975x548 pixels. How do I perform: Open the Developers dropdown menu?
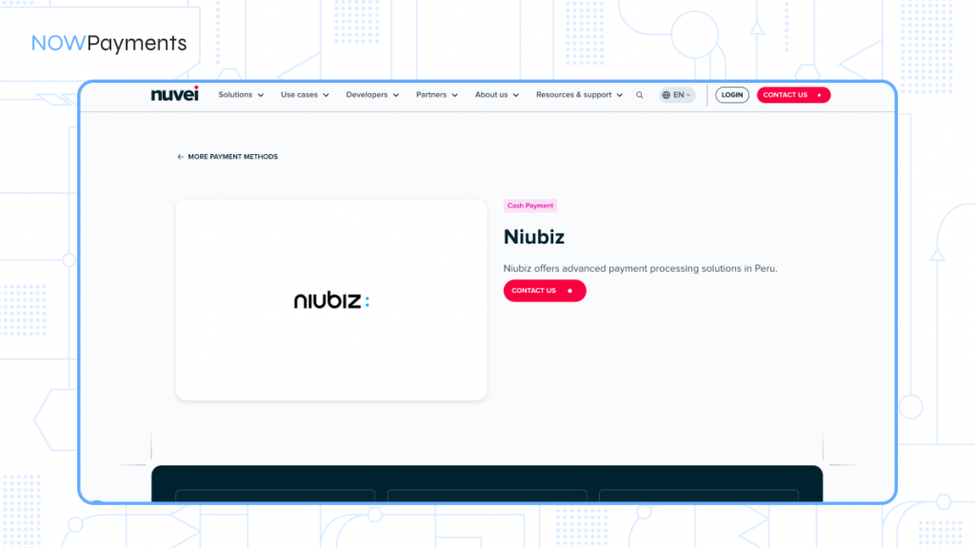tap(372, 95)
